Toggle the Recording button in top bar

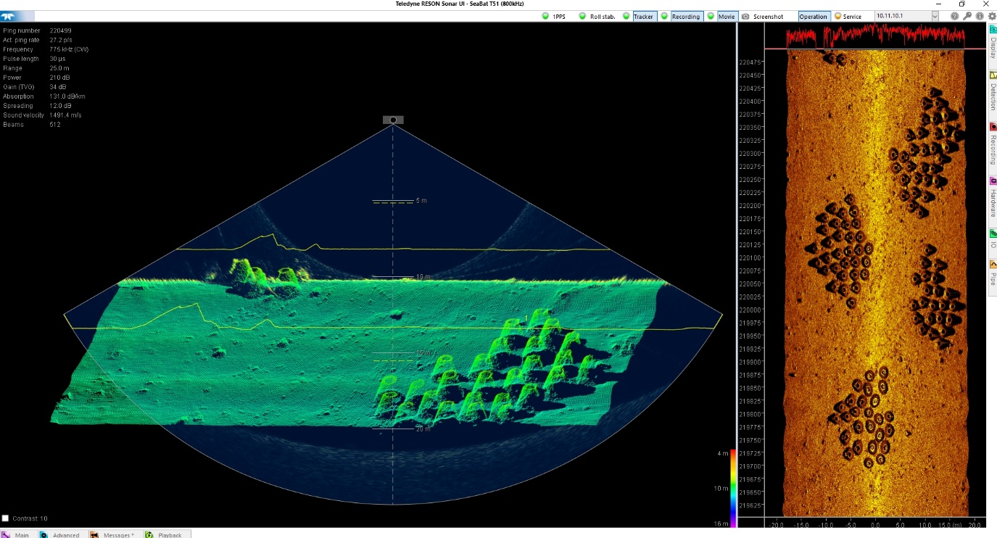point(685,16)
